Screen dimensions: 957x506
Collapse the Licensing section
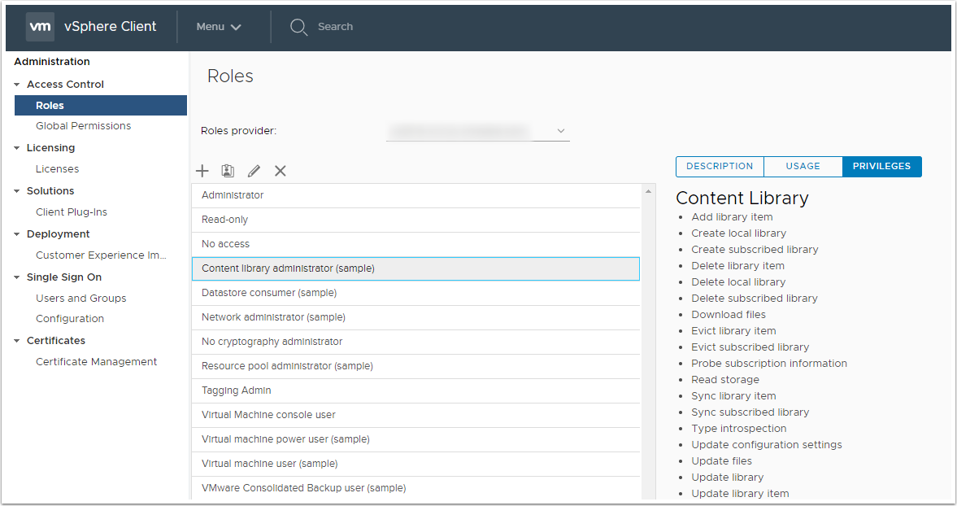[x=17, y=148]
